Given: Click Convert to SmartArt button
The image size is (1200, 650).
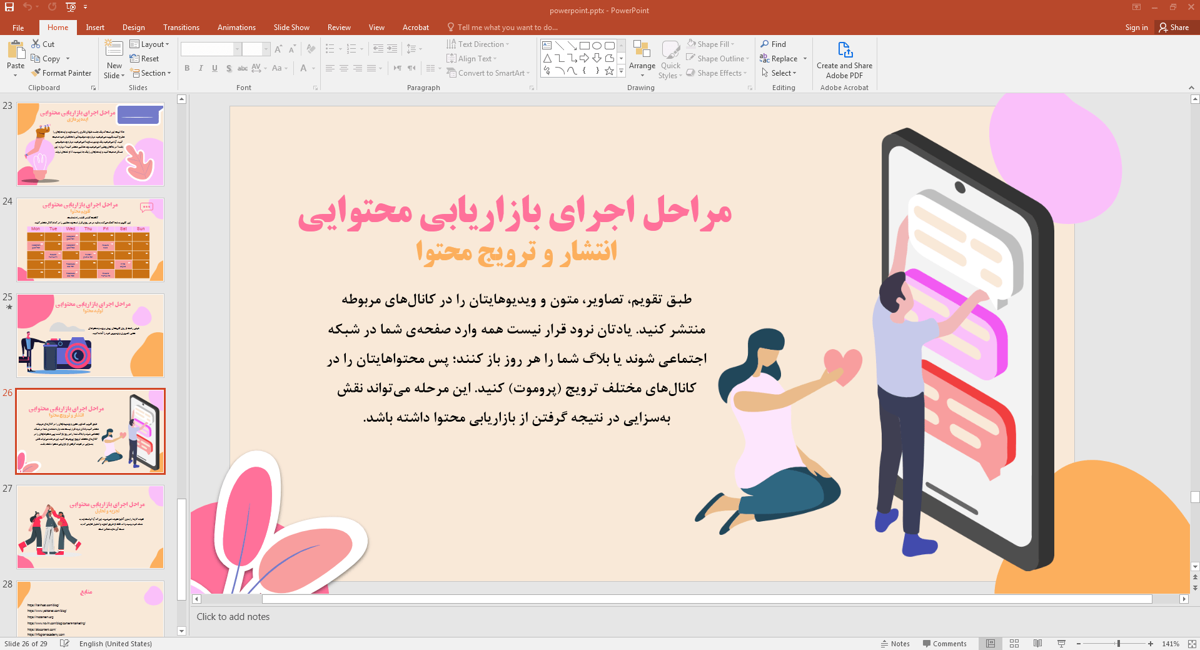Looking at the screenshot, I should [x=488, y=73].
